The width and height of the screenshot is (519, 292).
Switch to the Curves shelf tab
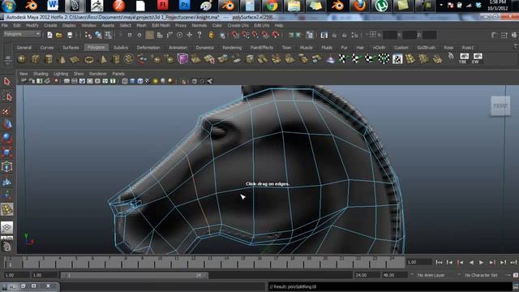tap(47, 48)
